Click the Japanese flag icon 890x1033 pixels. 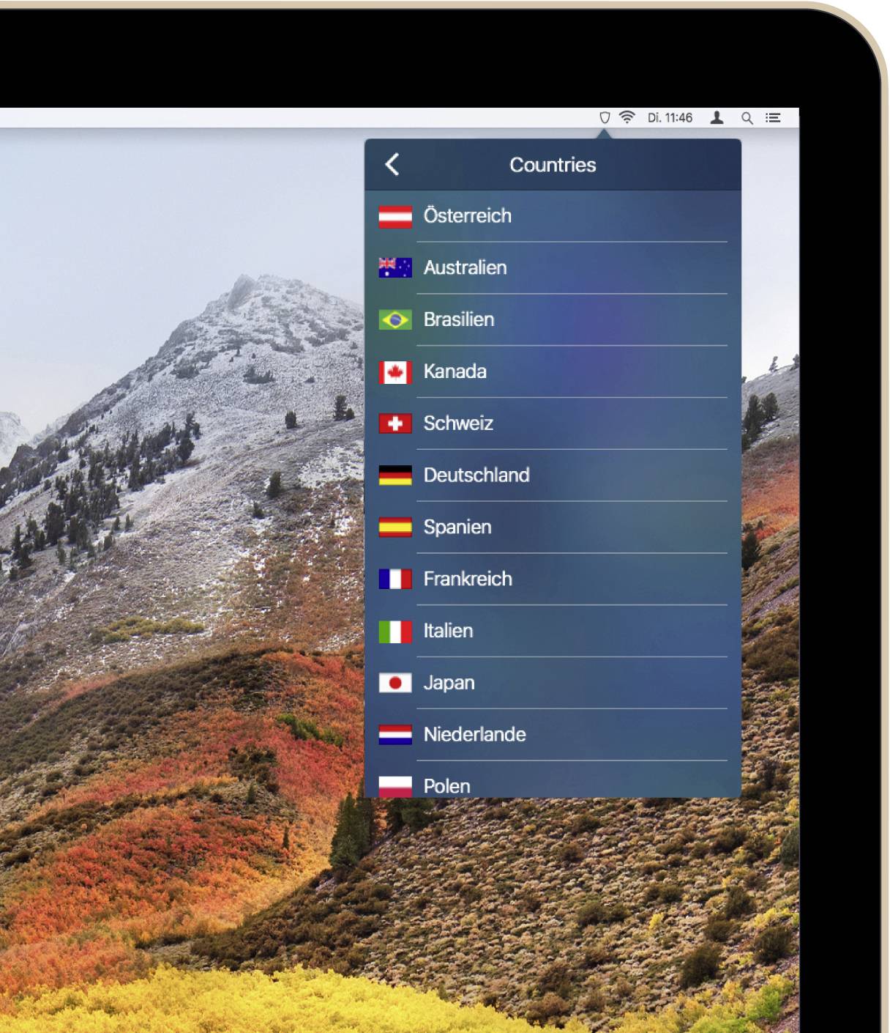point(395,683)
